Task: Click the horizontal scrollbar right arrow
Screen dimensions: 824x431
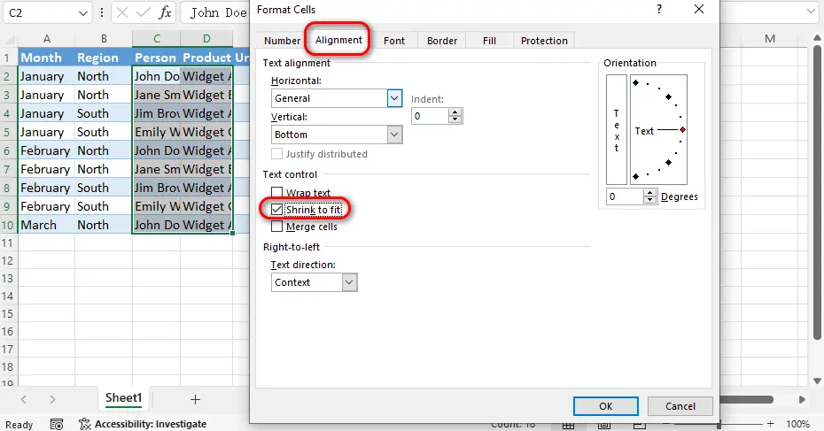Action: [x=802, y=399]
